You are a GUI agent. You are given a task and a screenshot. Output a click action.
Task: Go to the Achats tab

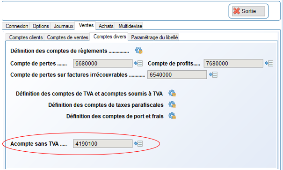click(106, 26)
